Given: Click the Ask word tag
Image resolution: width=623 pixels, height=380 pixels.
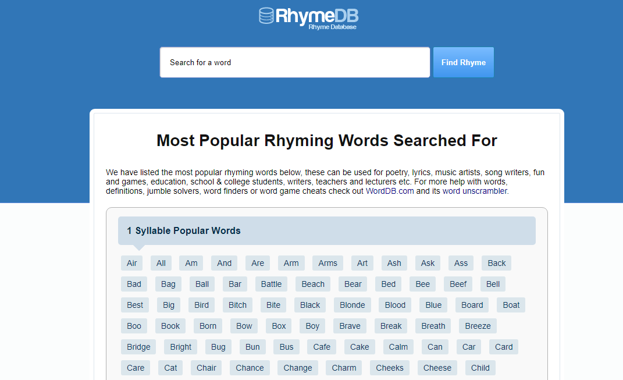Looking at the screenshot, I should tap(428, 263).
